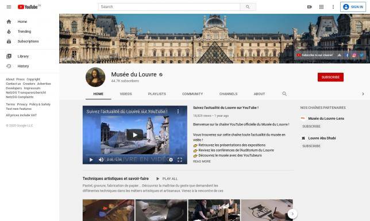Click the Search input field
Image resolution: width=370 pixels, height=221 pixels.
point(169,7)
